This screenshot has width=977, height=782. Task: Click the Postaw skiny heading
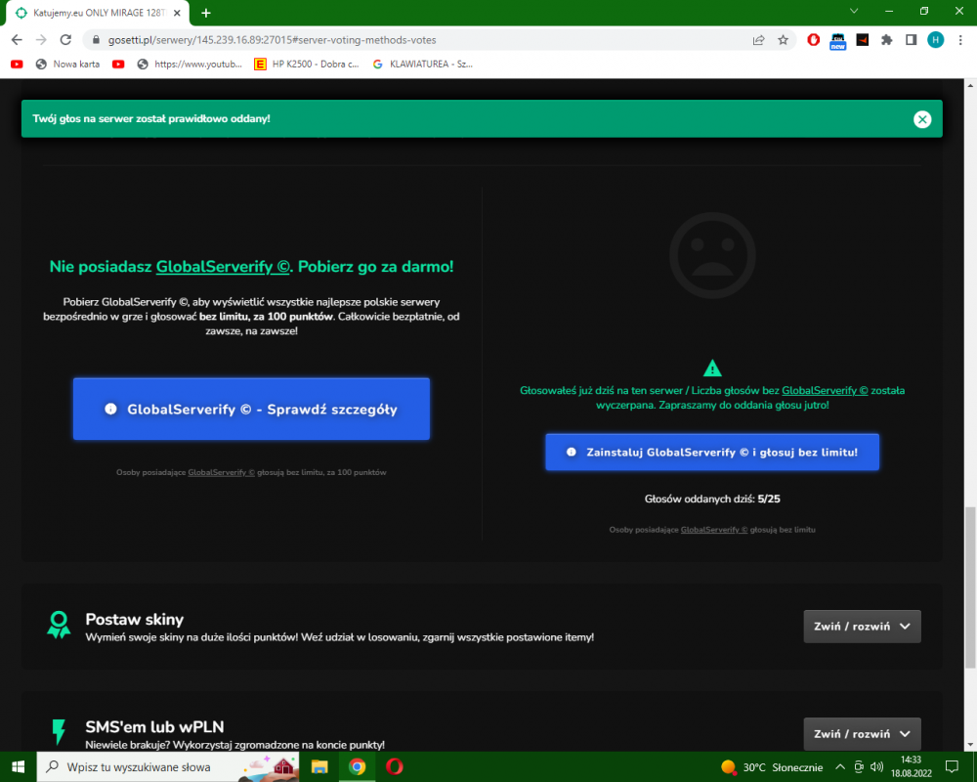[x=135, y=619]
